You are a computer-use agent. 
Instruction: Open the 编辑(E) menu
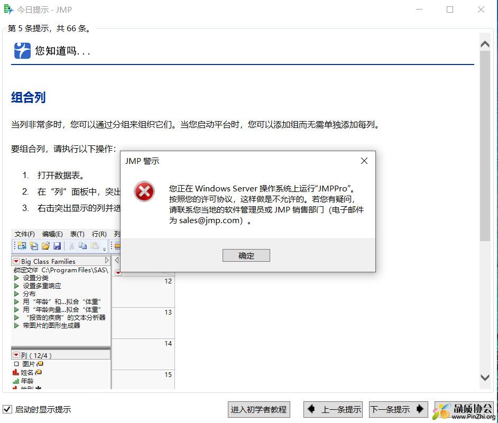[x=52, y=234]
